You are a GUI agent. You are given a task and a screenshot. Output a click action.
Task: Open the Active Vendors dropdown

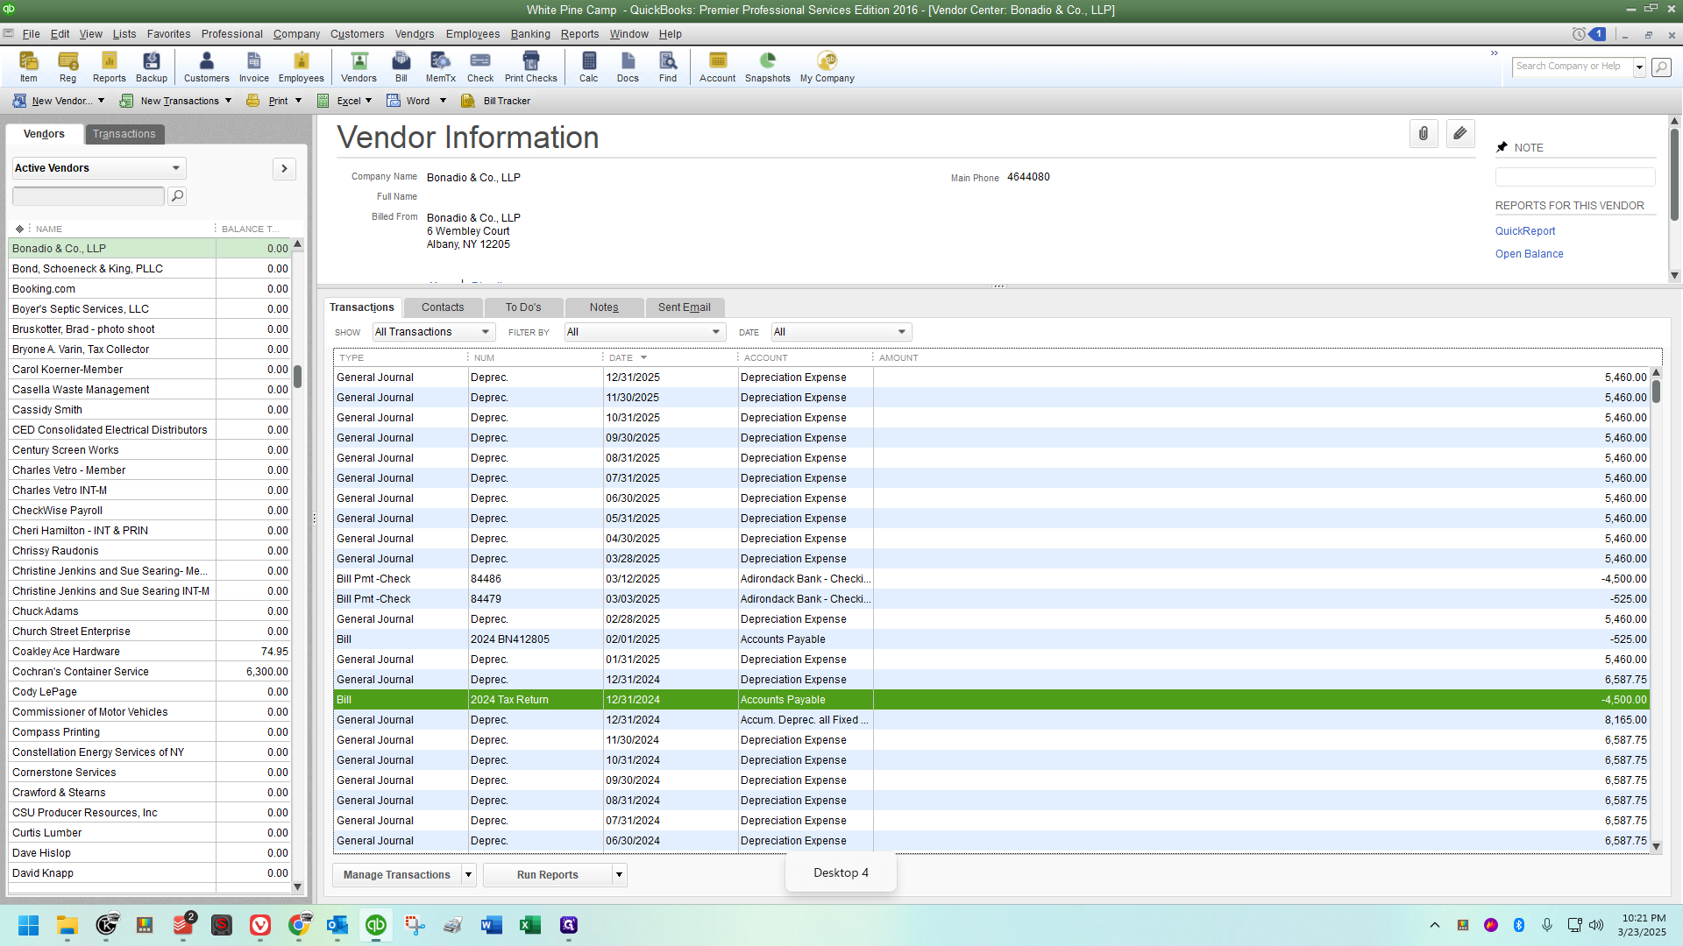99,168
